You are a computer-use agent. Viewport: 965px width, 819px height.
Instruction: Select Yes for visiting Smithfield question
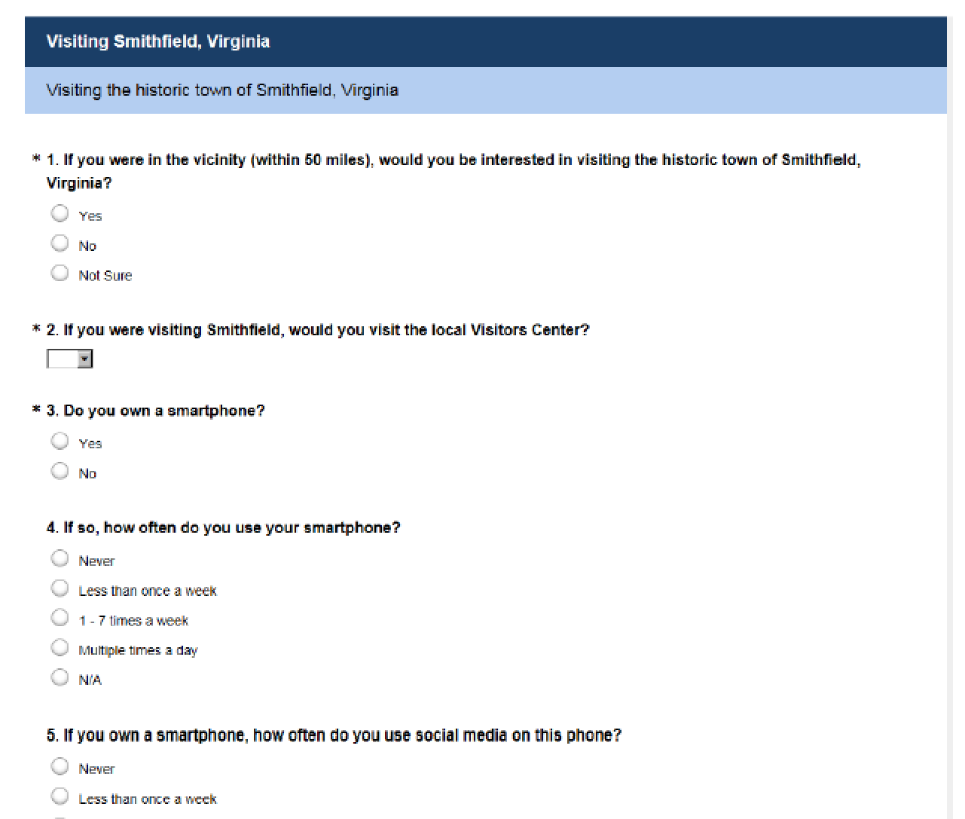[60, 213]
